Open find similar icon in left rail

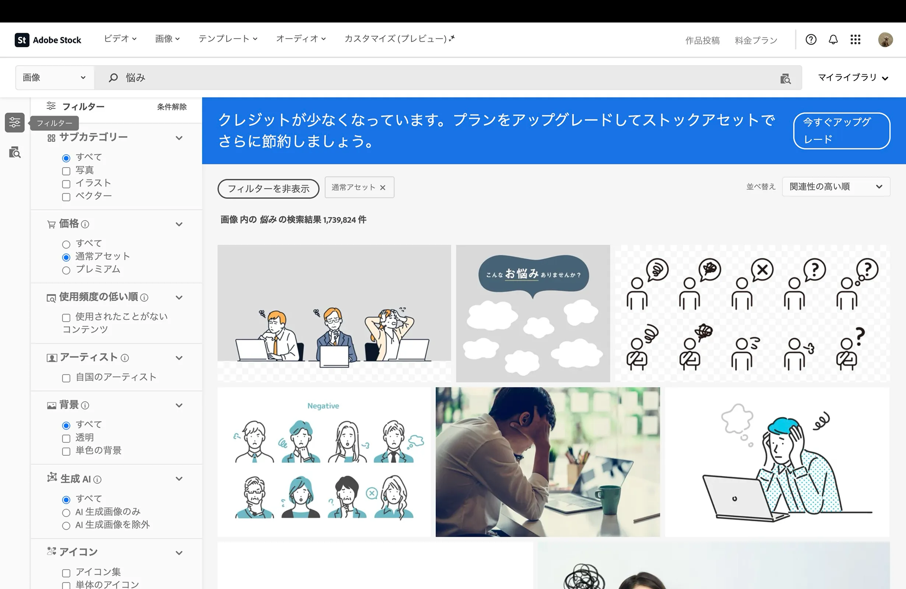15,152
